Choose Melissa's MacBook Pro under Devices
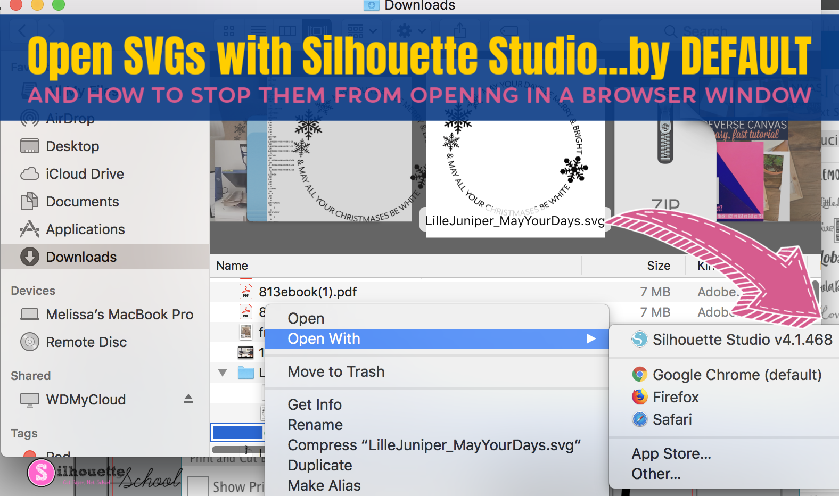Viewport: 839px width, 496px height. point(106,315)
